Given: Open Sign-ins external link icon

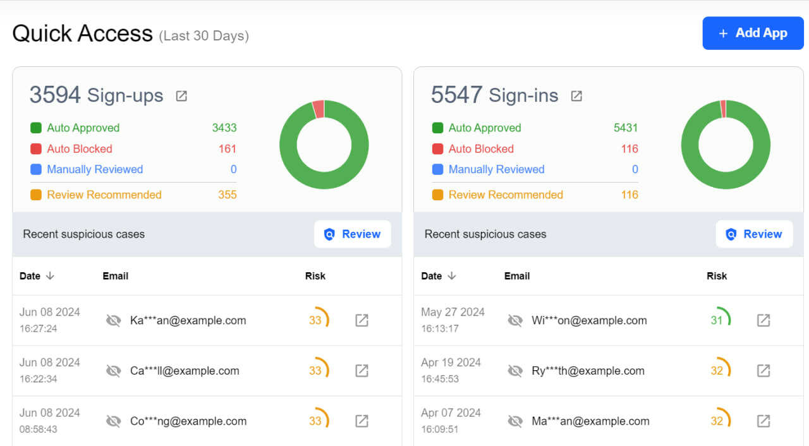Looking at the screenshot, I should pyautogui.click(x=576, y=96).
